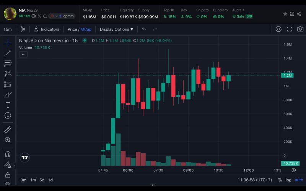The image size is (306, 191).
Task: Click the Bundlers 0% stat
Action: (x=220, y=14)
